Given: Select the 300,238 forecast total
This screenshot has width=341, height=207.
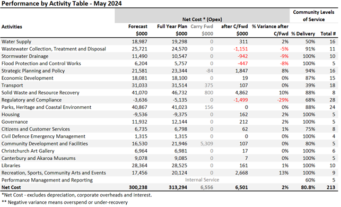Looking at the screenshot, I should 138,187.
